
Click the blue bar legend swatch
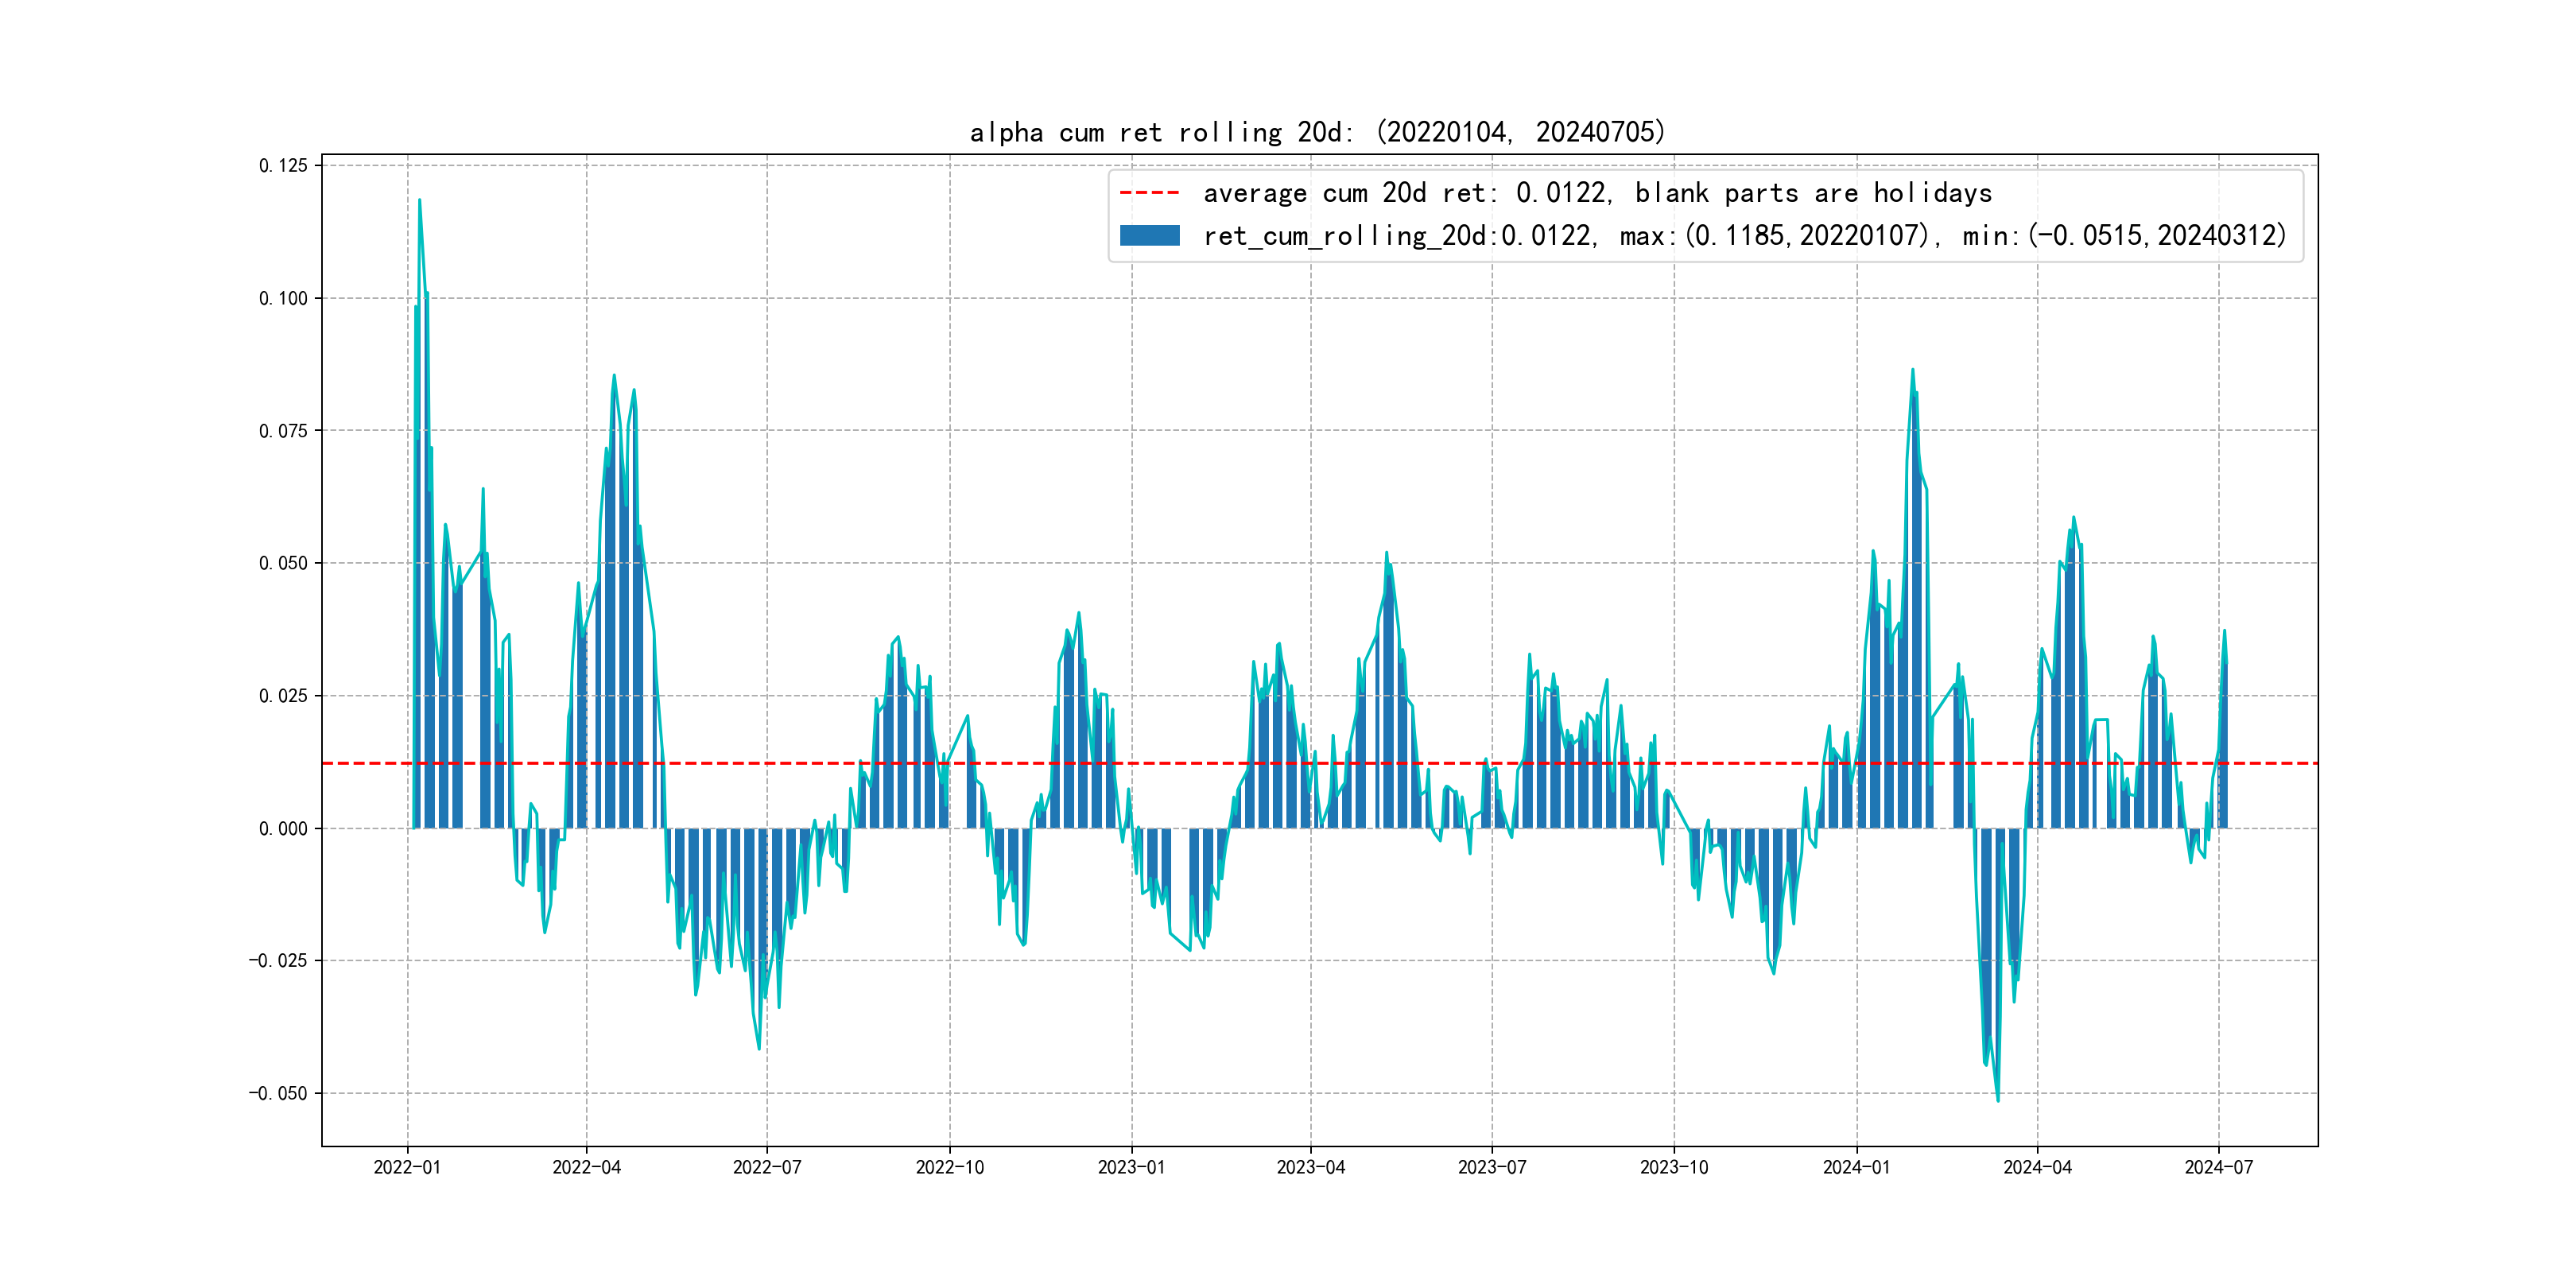(x=1149, y=236)
